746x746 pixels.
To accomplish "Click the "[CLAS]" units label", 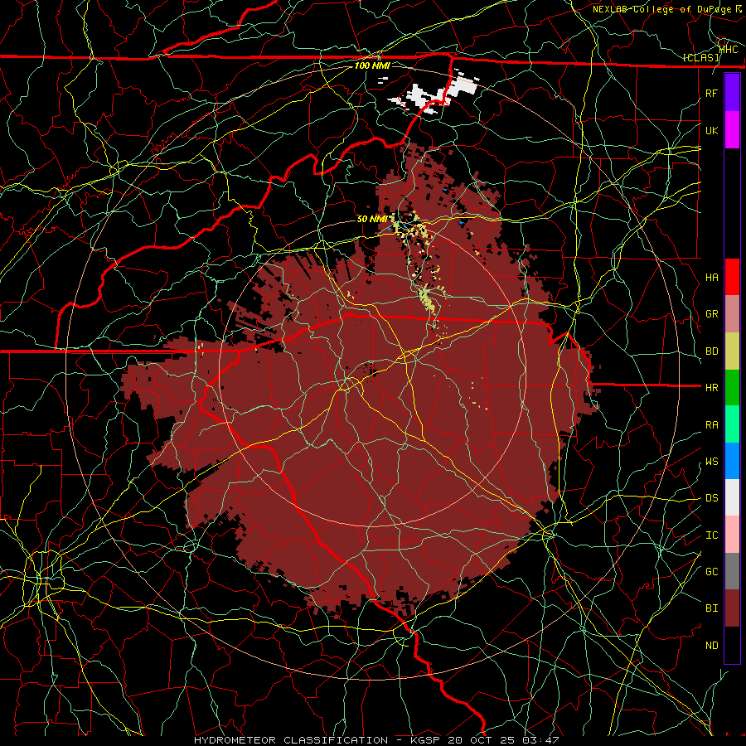I will click(x=700, y=57).
